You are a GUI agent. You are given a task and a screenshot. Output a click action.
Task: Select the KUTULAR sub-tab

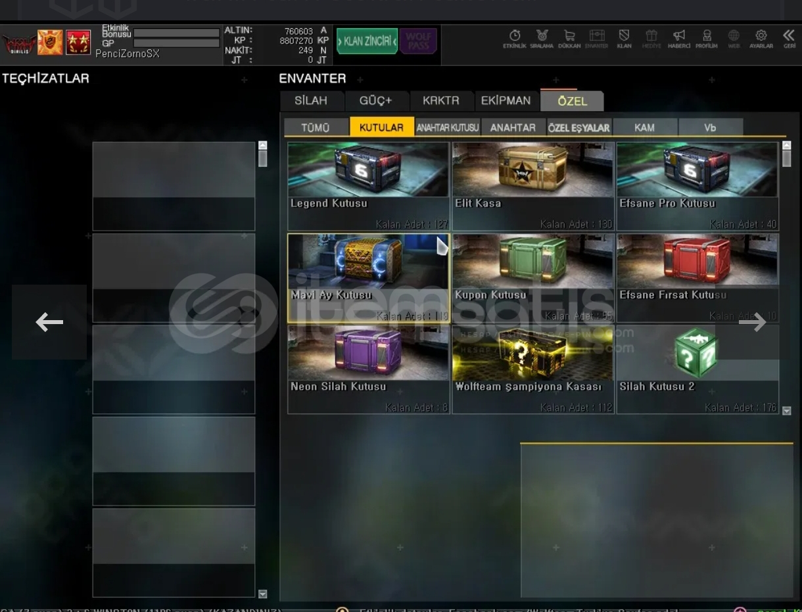[382, 127]
